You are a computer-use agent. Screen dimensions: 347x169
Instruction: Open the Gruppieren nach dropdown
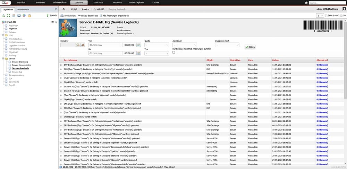pyautogui.click(x=227, y=45)
